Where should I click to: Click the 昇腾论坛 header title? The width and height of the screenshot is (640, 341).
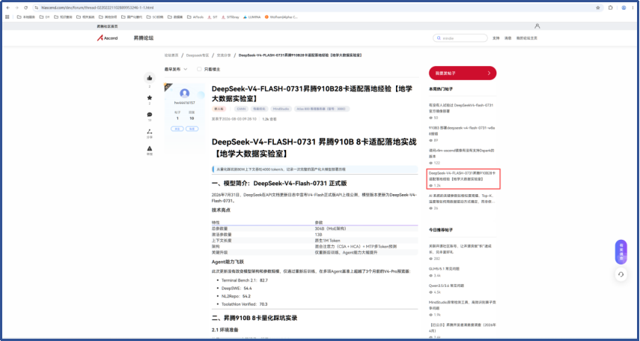(x=144, y=38)
